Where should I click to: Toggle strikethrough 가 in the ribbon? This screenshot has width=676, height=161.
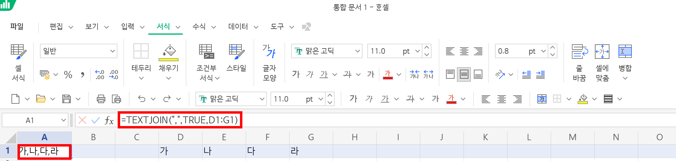click(x=347, y=74)
